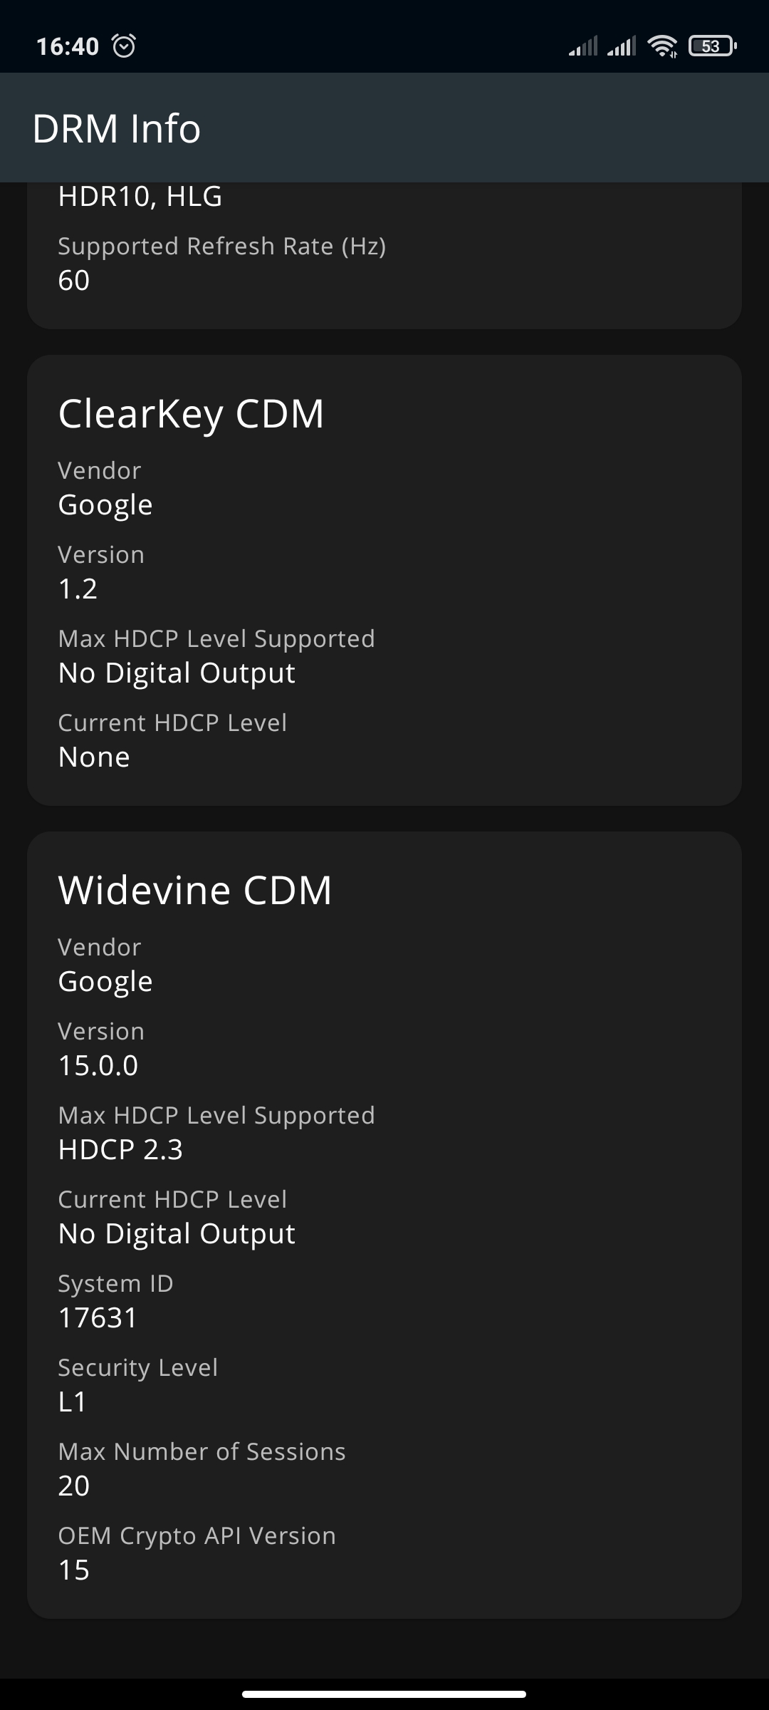
Task: Tap the home gesture bar
Action: tap(384, 1694)
